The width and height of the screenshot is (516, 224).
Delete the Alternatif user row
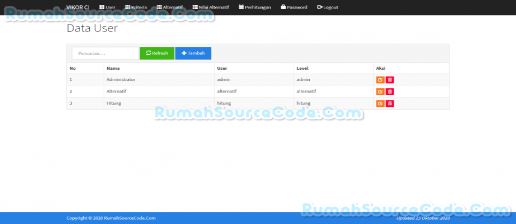[x=390, y=92]
